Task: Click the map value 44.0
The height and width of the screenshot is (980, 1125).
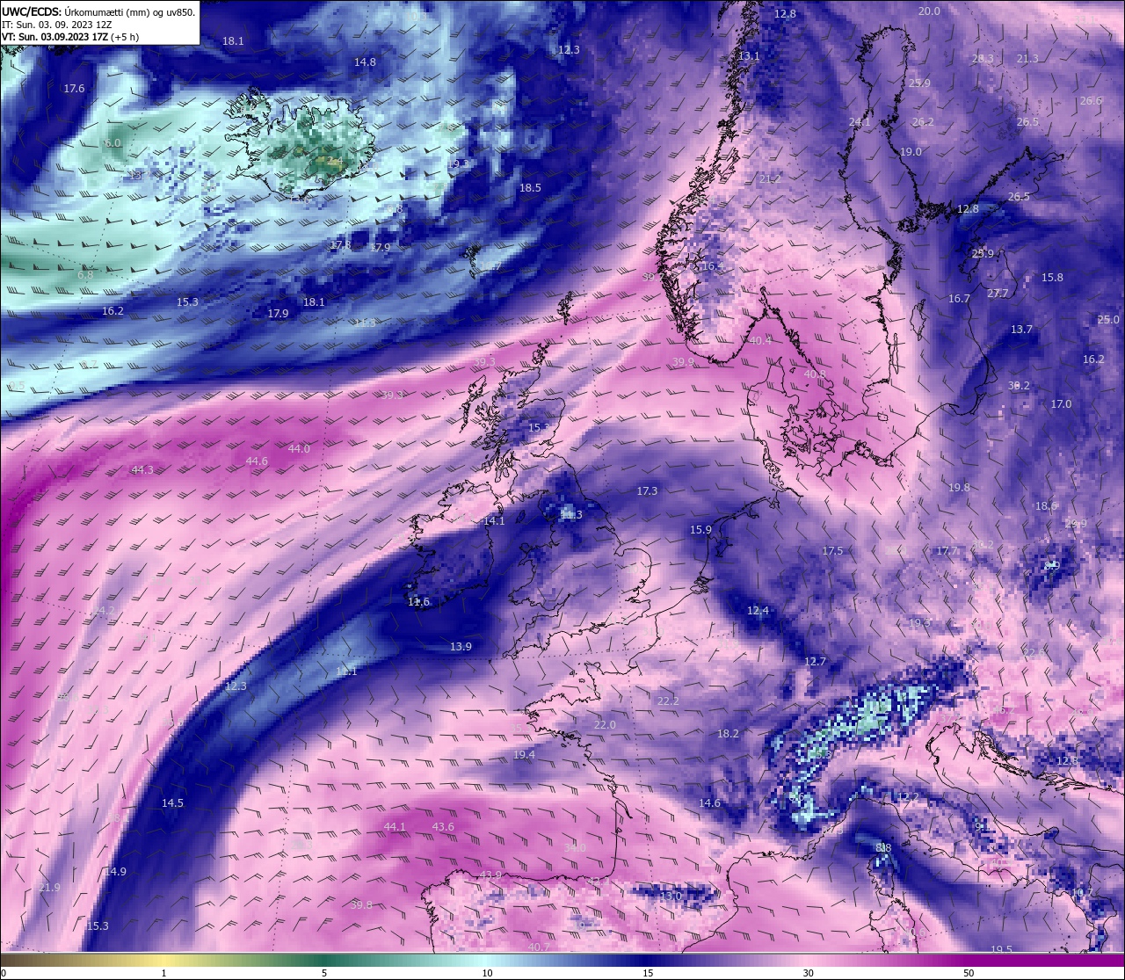Action: (299, 449)
